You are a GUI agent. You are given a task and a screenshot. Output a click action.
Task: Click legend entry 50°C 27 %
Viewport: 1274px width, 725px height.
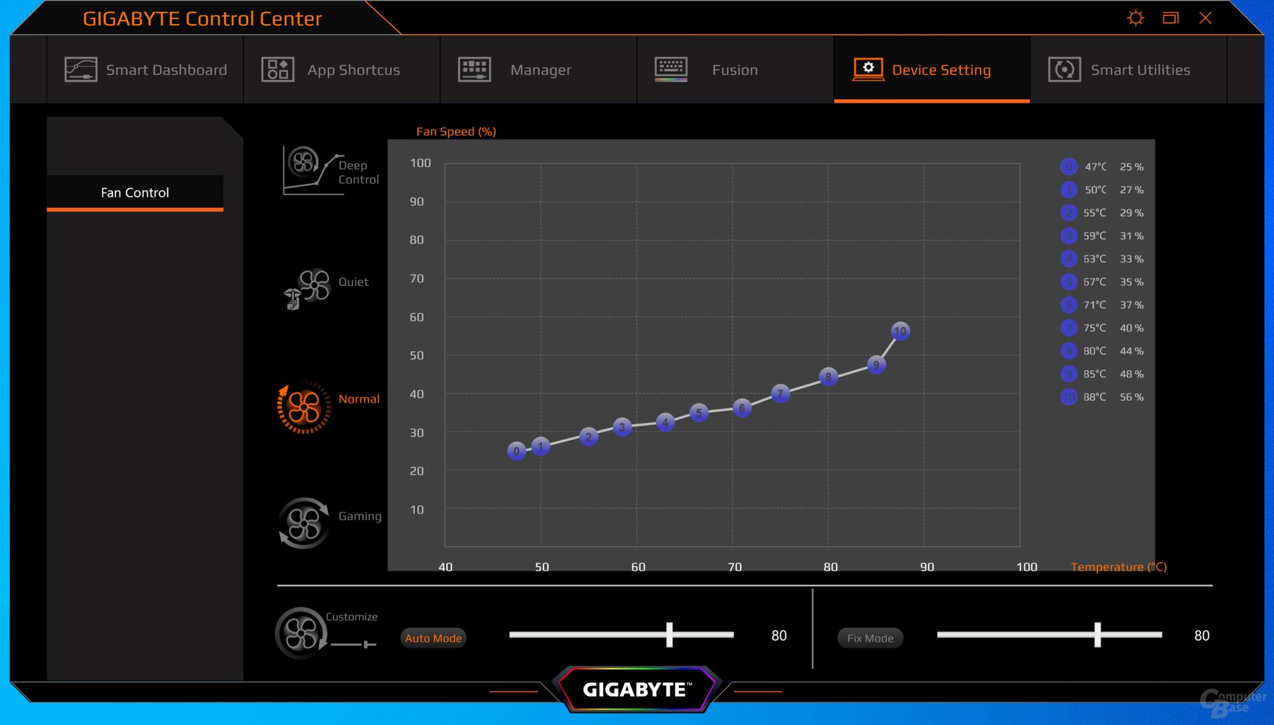(1102, 190)
